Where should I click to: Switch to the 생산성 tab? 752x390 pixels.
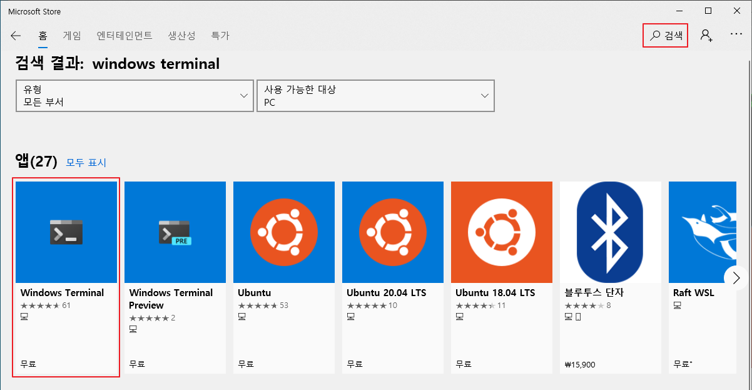tap(182, 36)
